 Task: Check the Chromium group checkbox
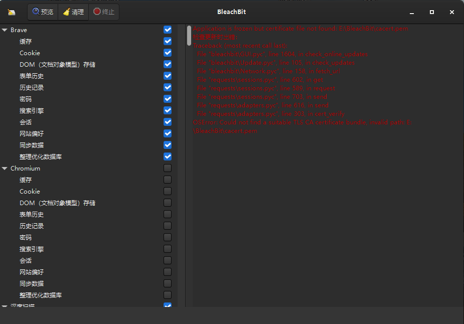[168, 168]
